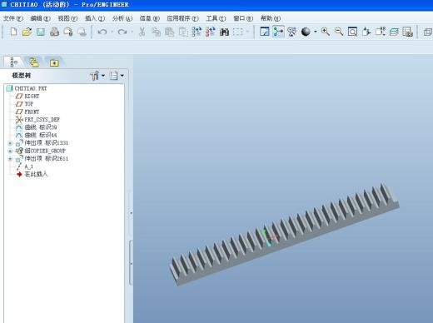Open the 分析 menu
The width and height of the screenshot is (433, 323).
[122, 18]
